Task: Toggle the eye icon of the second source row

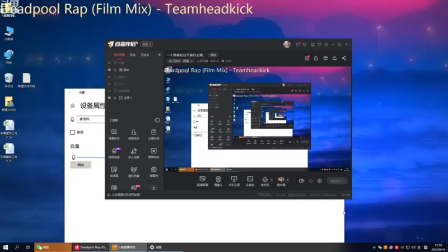Action: (109, 69)
